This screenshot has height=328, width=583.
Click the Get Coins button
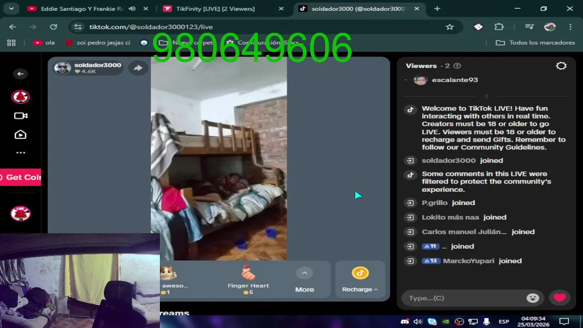tap(20, 177)
